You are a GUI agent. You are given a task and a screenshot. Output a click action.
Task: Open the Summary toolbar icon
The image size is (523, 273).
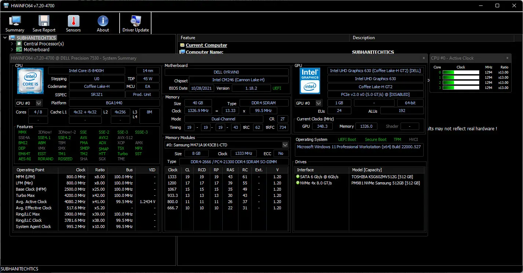(x=15, y=24)
